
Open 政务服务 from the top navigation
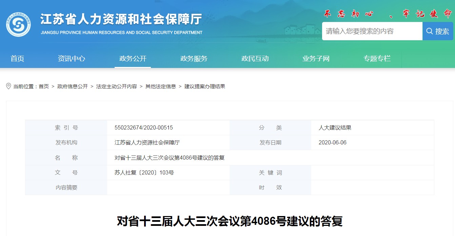click(x=194, y=58)
